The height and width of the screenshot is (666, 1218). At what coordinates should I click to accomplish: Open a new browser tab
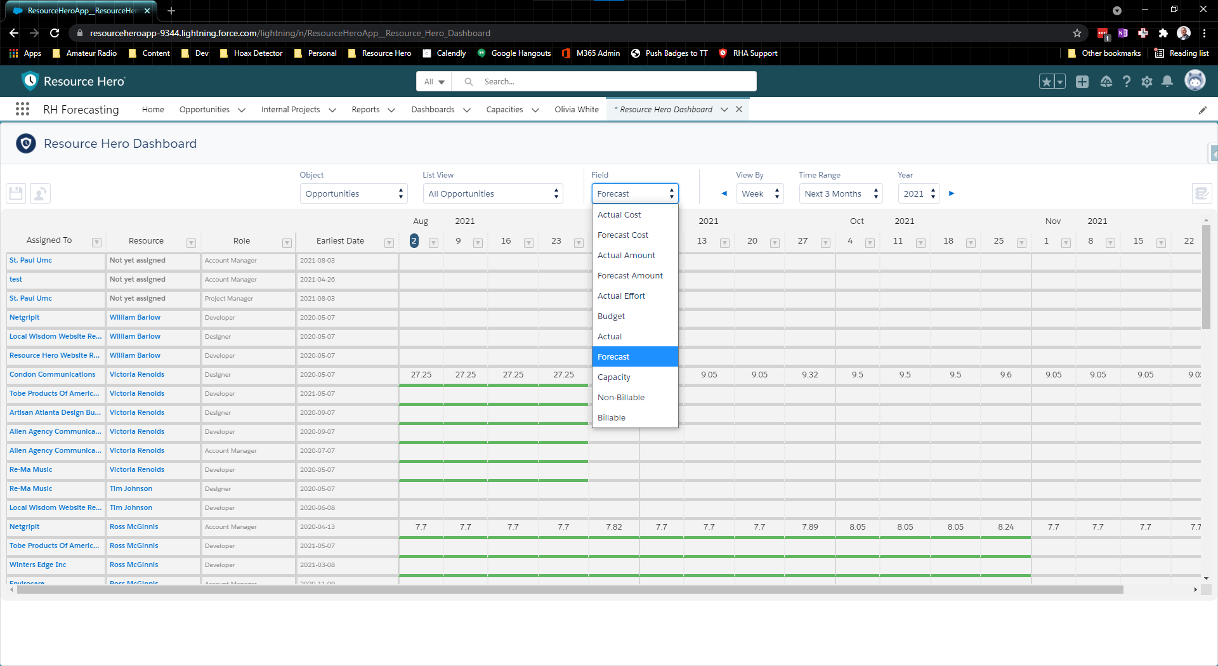coord(171,10)
